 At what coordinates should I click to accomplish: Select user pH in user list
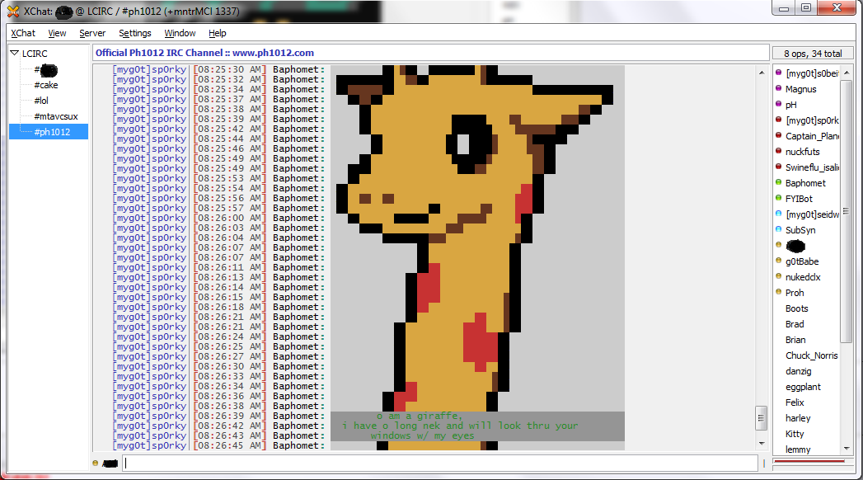(791, 105)
